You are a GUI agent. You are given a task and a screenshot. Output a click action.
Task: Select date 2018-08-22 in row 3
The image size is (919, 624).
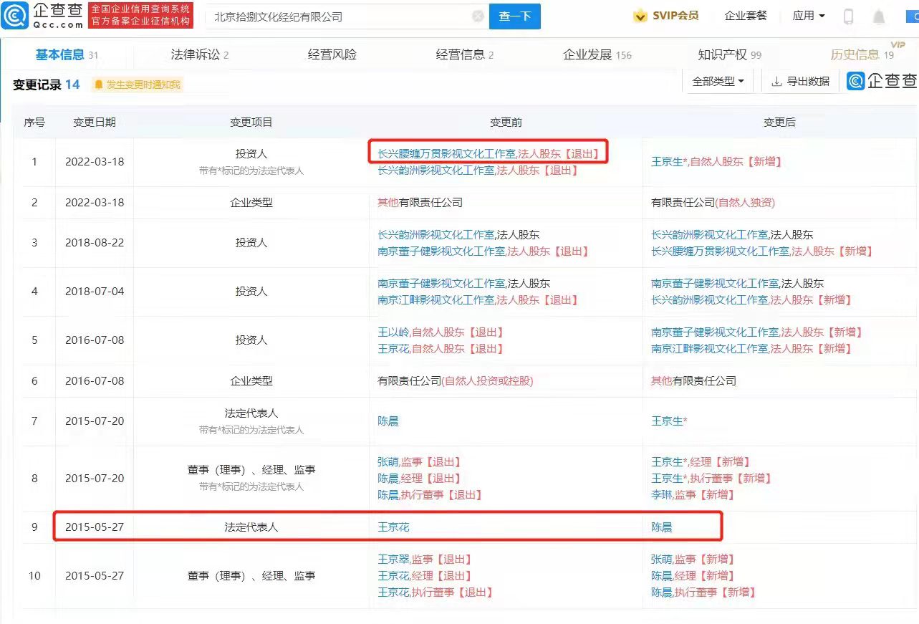[95, 243]
